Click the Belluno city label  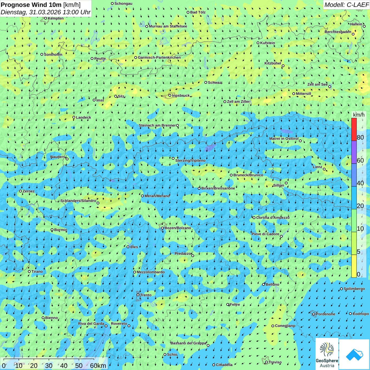(272, 284)
